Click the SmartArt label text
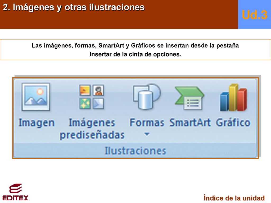This screenshot has width=271, height=203. (x=190, y=123)
